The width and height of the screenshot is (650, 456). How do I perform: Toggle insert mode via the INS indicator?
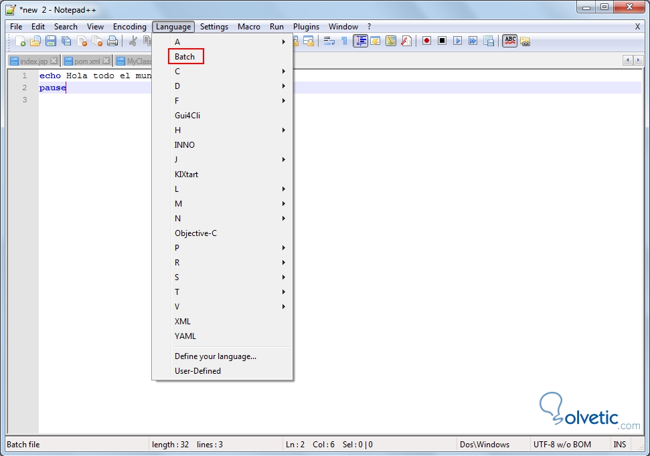point(619,444)
